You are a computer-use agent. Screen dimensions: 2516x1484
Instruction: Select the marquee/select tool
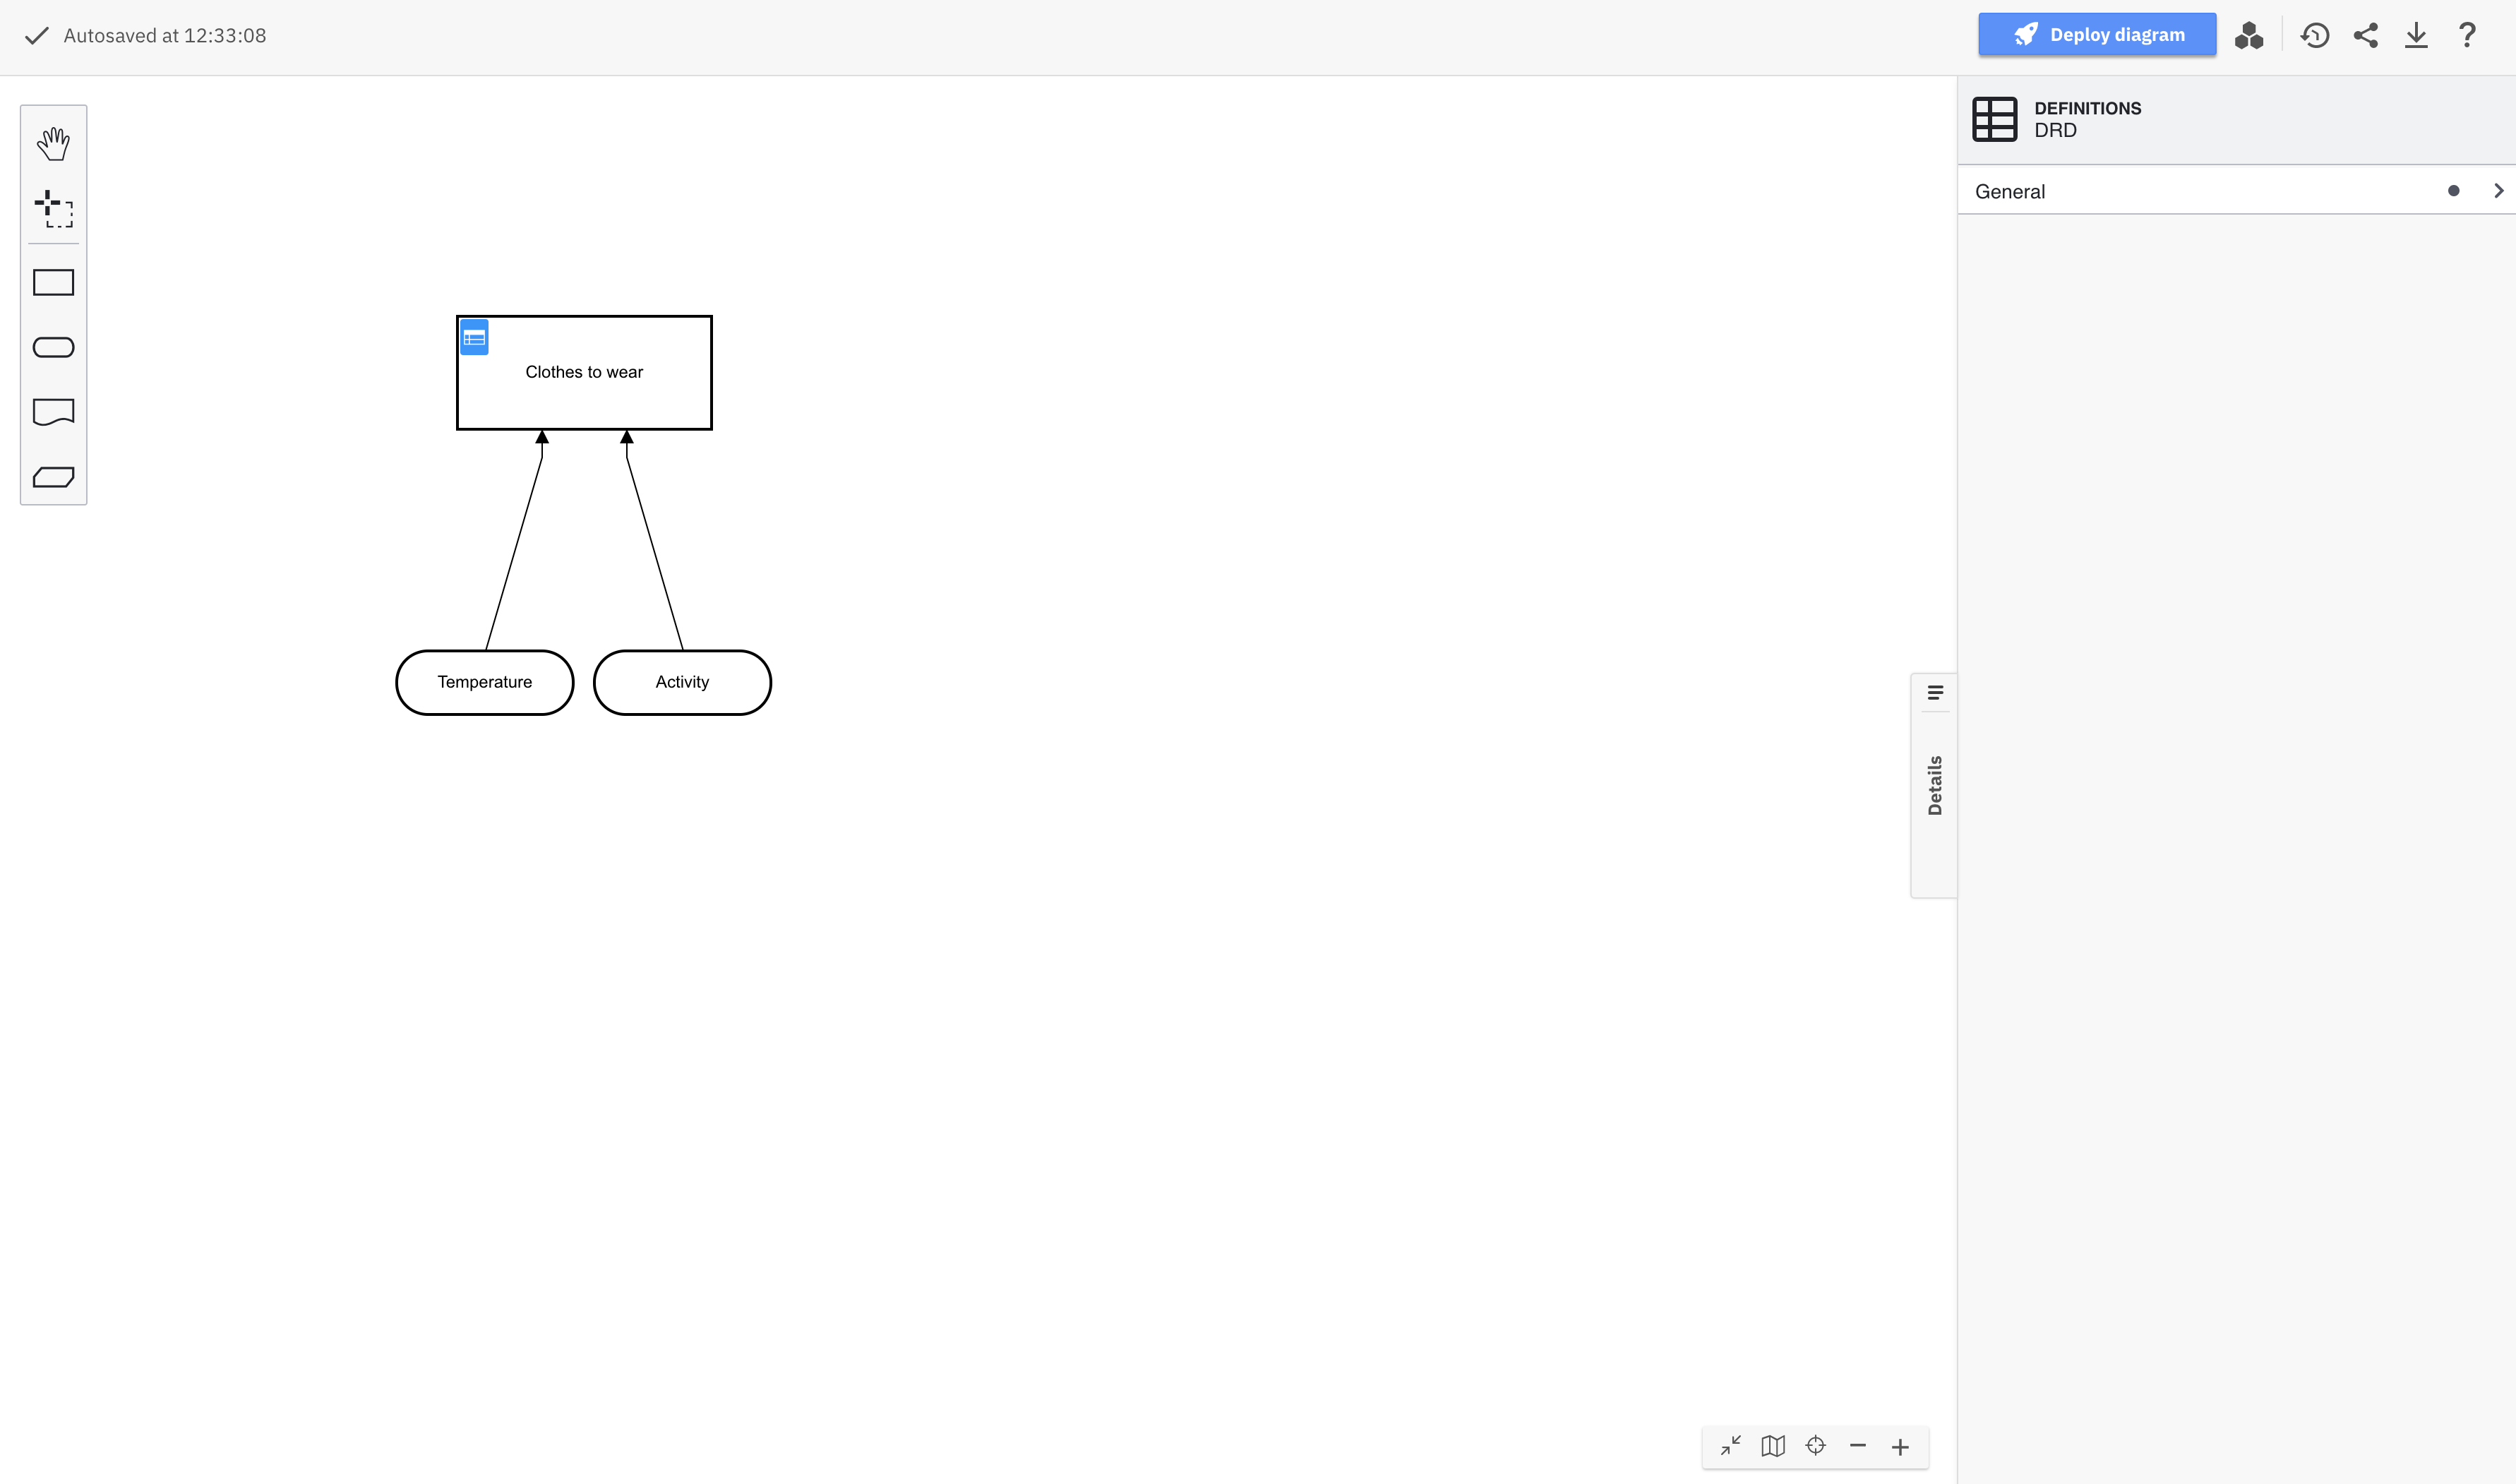point(53,207)
